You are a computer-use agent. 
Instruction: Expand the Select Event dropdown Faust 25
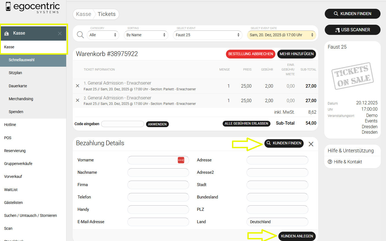[208, 35]
